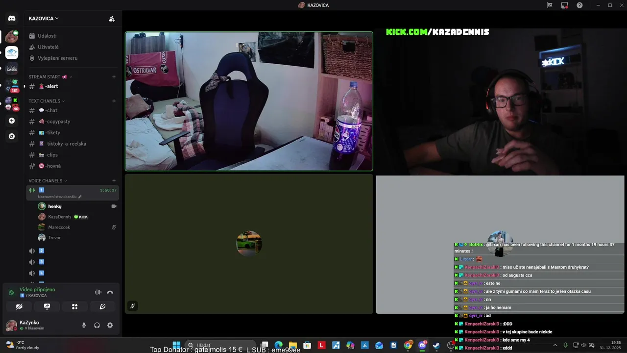Open KaZynko user profile panel

pos(39,325)
